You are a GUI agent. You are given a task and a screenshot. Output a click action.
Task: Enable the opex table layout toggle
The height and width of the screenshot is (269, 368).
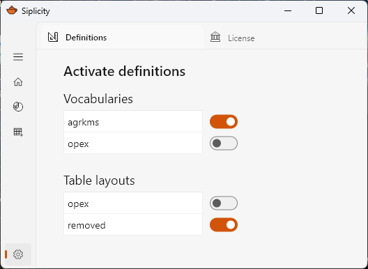tap(224, 203)
